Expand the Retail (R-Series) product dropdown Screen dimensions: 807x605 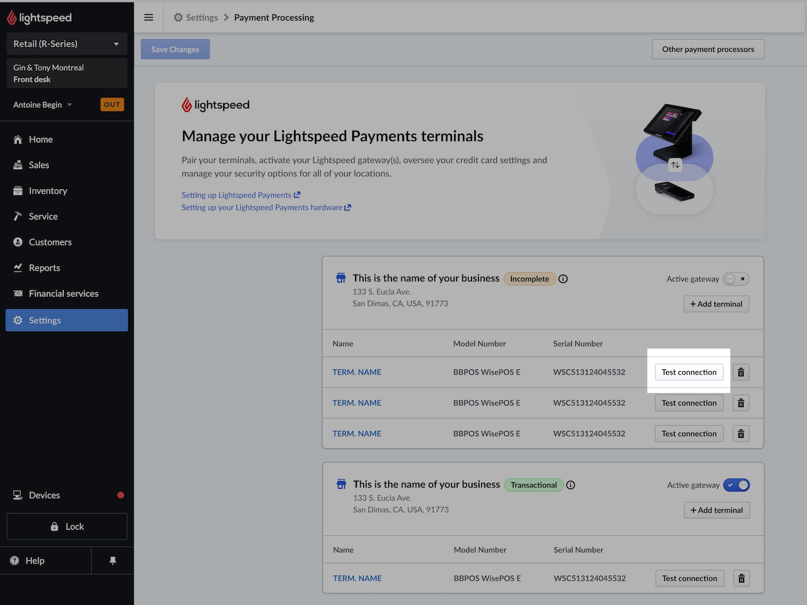pos(67,44)
